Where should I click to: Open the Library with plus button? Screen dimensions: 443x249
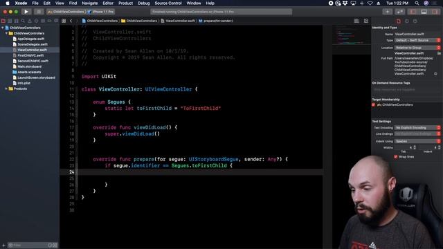point(388,12)
